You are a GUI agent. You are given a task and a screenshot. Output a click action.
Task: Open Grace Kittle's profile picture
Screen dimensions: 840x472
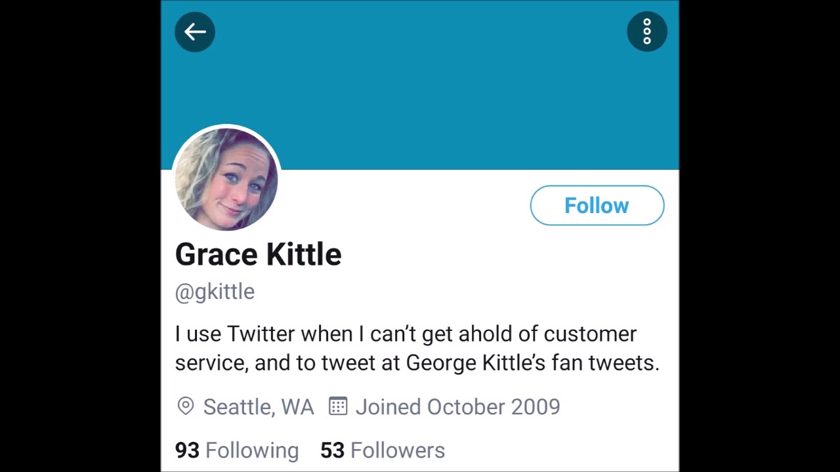(x=226, y=179)
